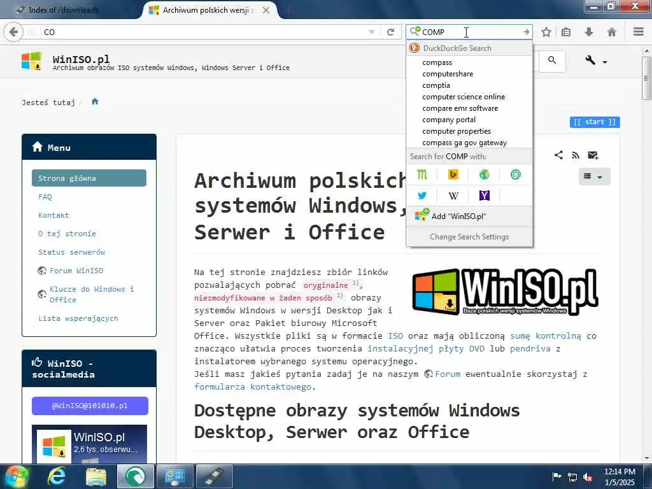Open Windows Start button
The image size is (652, 489).
17,476
